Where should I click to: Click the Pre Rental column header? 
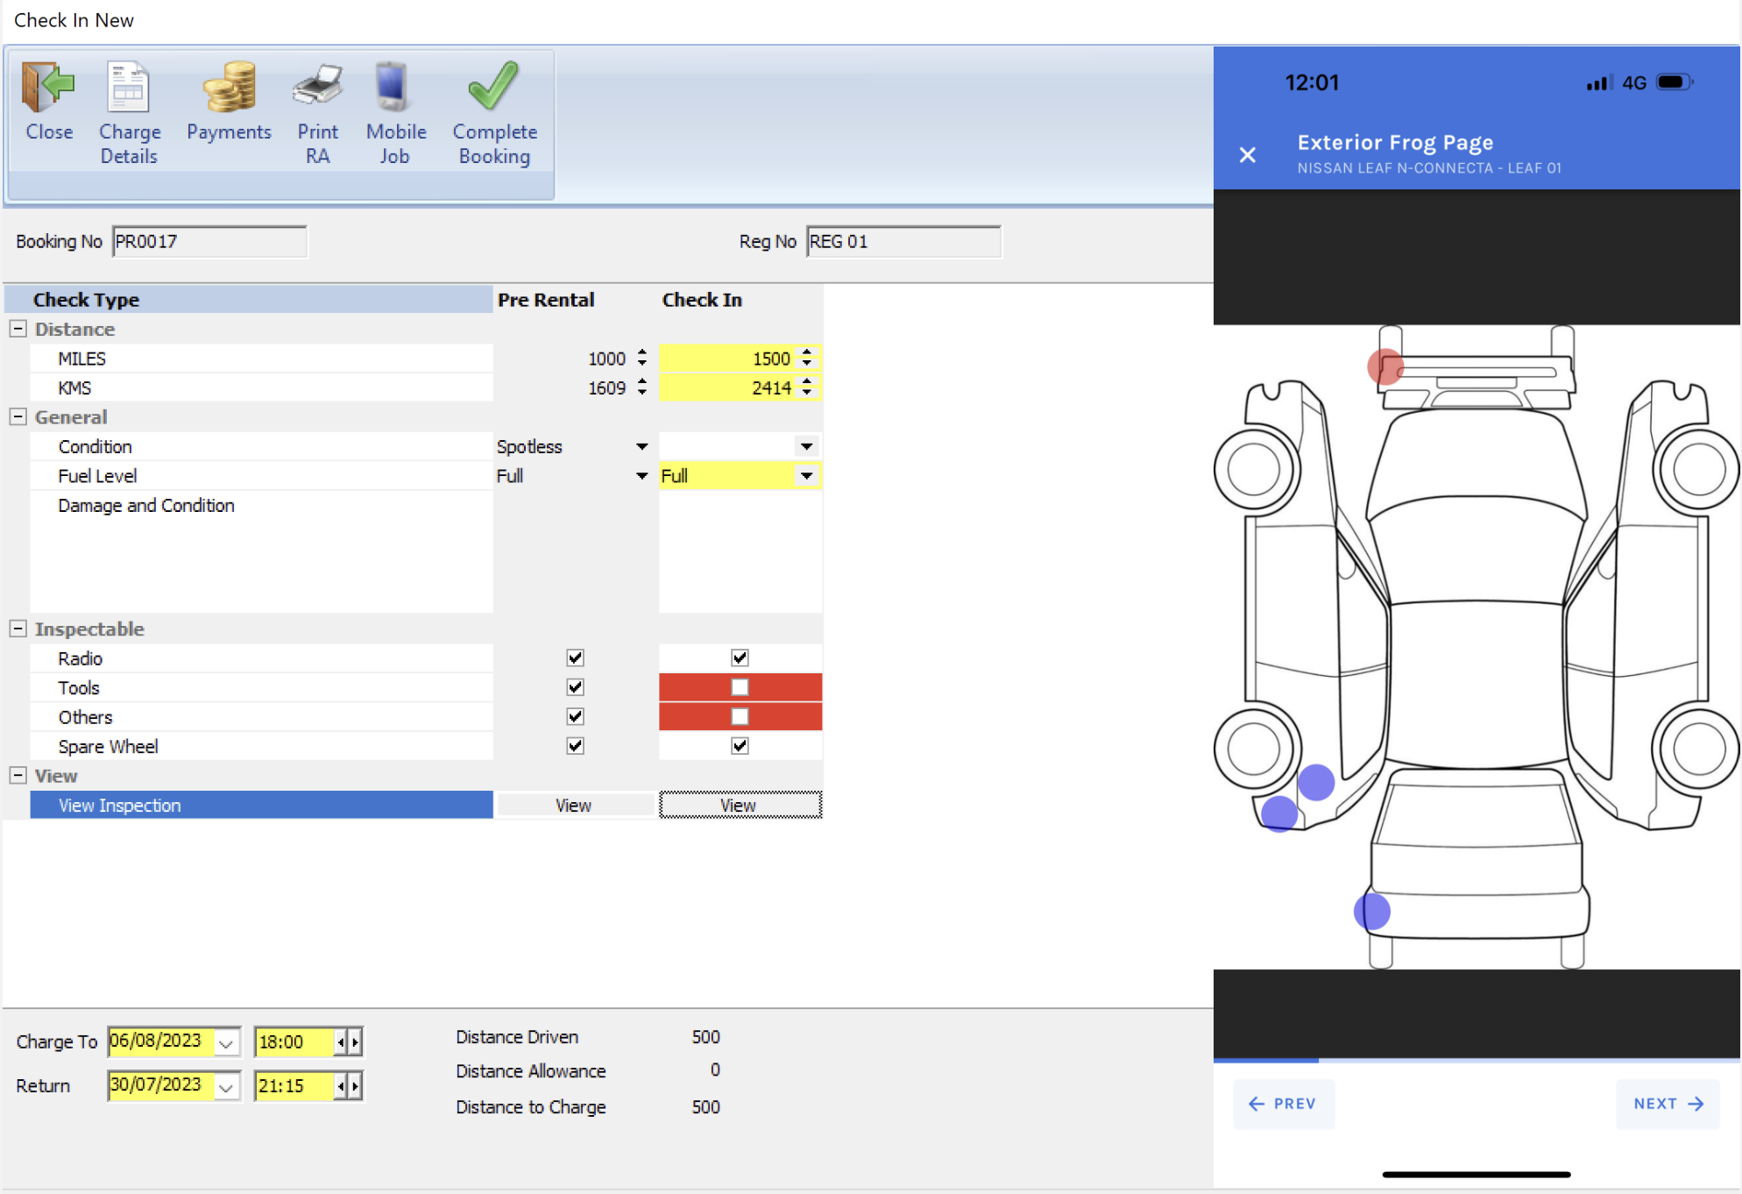546,300
